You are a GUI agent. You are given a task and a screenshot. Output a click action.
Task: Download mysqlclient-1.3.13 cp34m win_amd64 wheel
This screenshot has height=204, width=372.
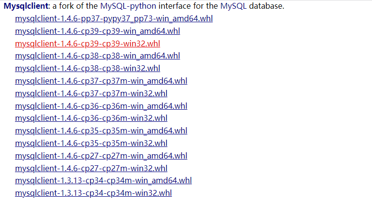click(103, 181)
